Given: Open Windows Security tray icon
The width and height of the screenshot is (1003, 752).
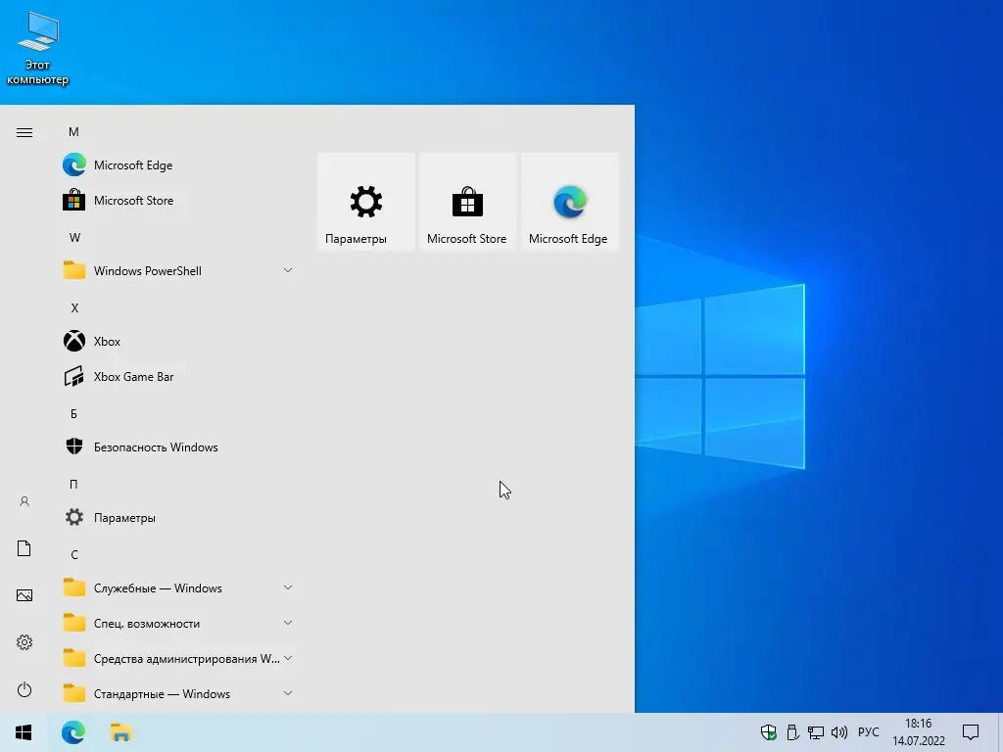Looking at the screenshot, I should 768,732.
